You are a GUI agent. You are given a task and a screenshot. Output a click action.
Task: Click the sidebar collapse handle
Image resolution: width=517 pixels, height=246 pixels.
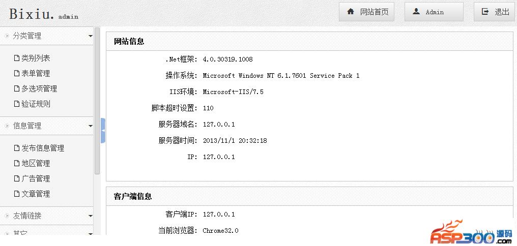[103, 131]
